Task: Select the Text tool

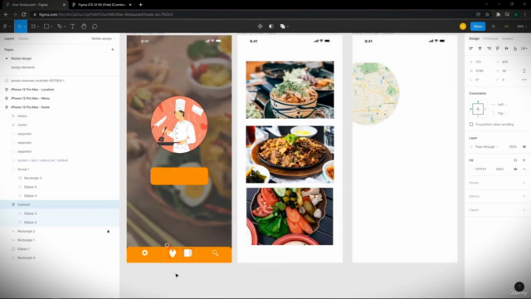Action: (x=72, y=27)
